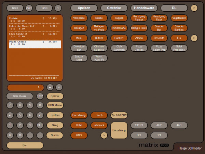Click the quantity input field showing 0
This screenshot has height=154, width=205.
tap(26, 88)
